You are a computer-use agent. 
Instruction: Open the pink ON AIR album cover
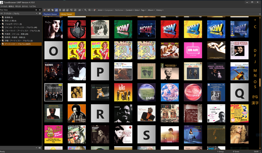tap(193, 50)
